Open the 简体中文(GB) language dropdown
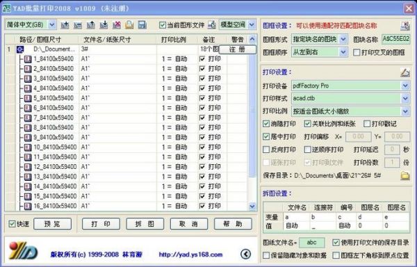This screenshot has width=417, height=267. (x=52, y=25)
